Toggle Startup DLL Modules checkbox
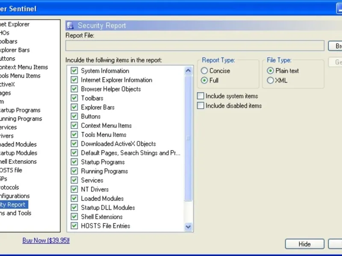 (74, 208)
